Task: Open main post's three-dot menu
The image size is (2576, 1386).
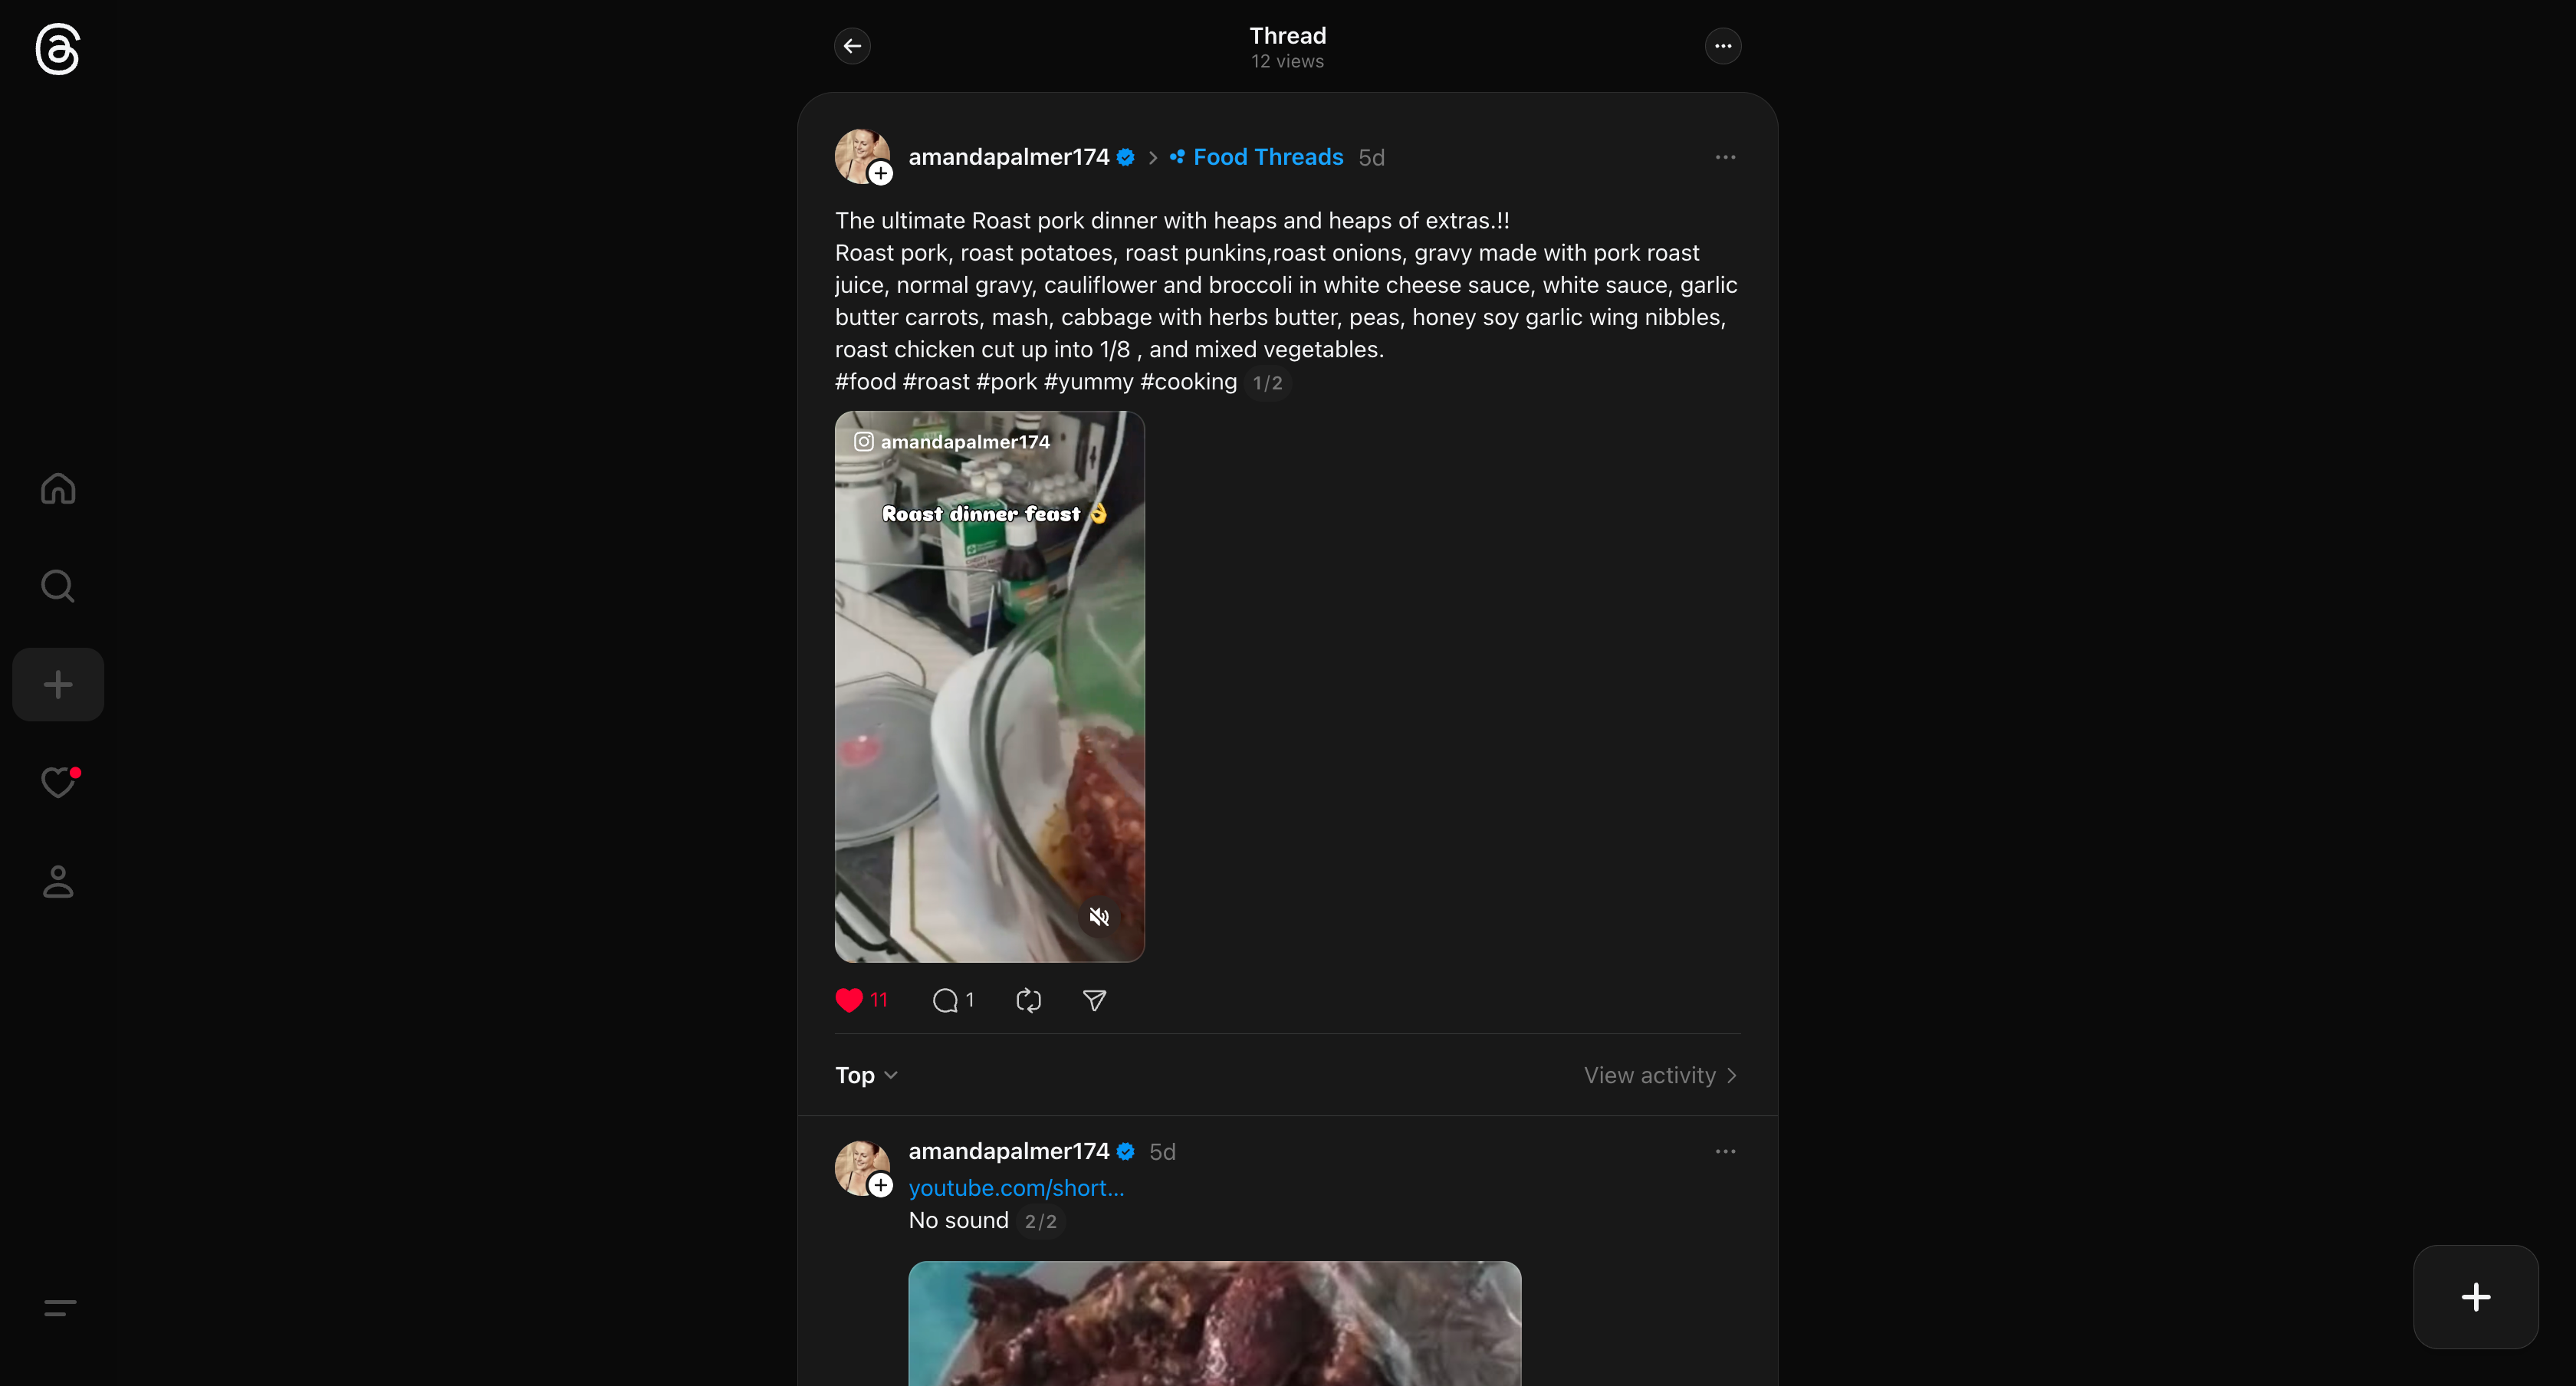Action: click(1725, 157)
